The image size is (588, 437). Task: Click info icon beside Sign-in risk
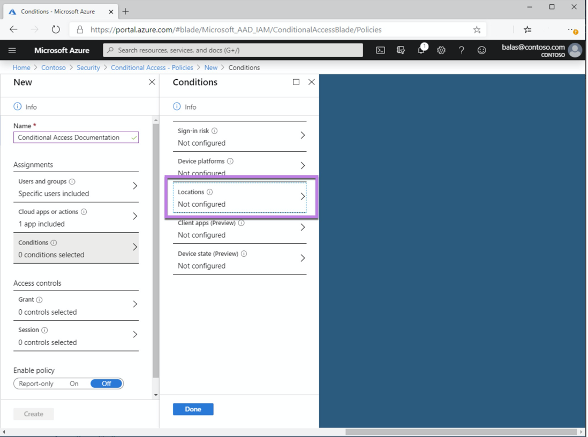(x=215, y=131)
